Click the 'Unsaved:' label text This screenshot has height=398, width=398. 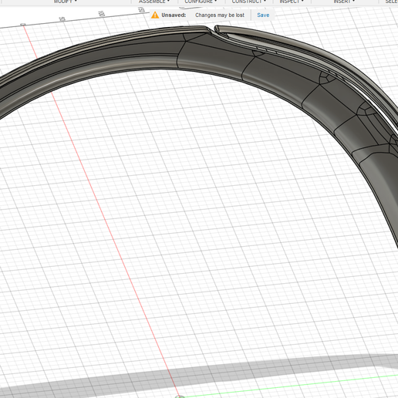tap(174, 15)
